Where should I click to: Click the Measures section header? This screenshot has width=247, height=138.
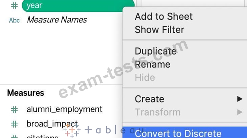pos(25,93)
